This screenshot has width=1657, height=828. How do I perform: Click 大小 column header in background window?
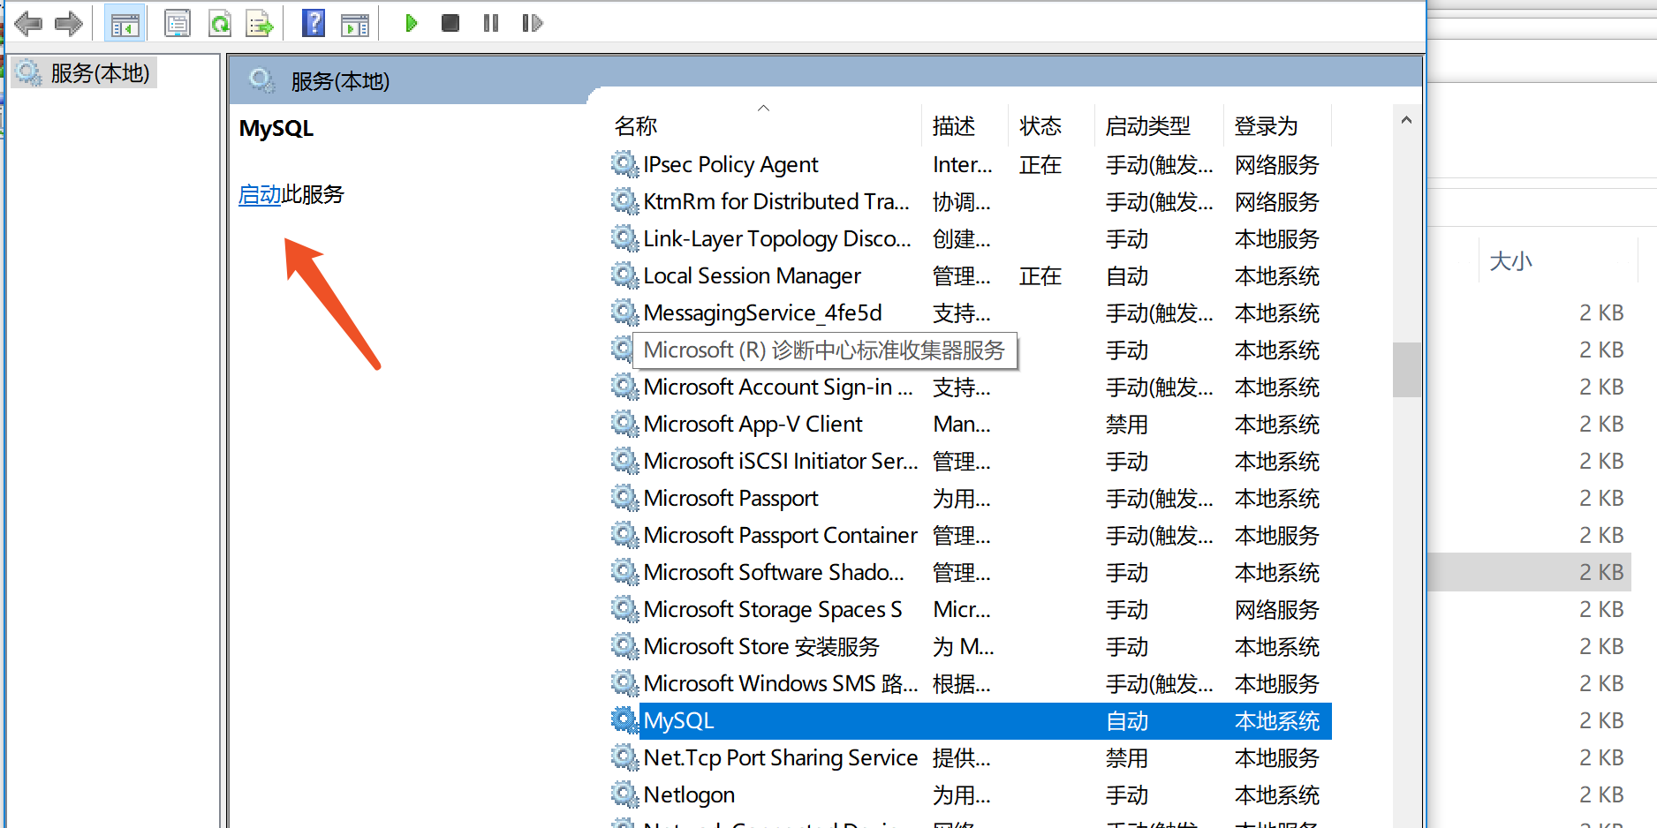pos(1510,261)
